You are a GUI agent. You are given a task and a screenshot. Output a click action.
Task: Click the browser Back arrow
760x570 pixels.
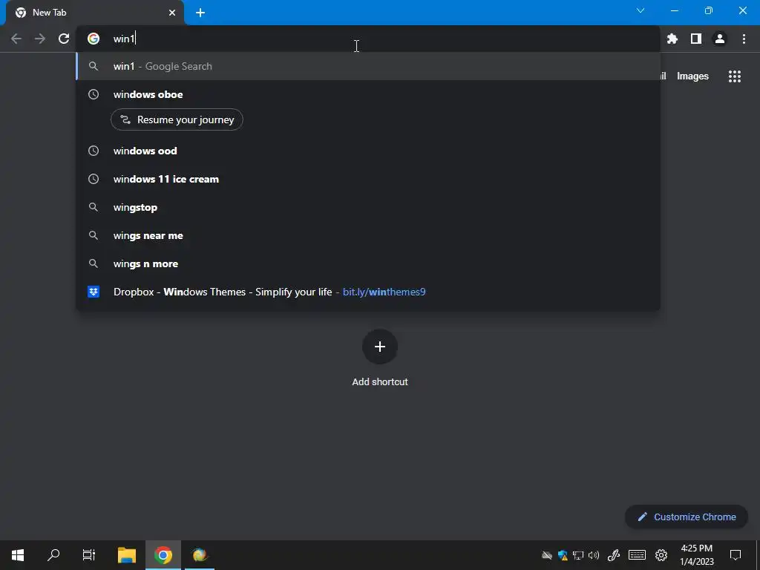coord(16,39)
